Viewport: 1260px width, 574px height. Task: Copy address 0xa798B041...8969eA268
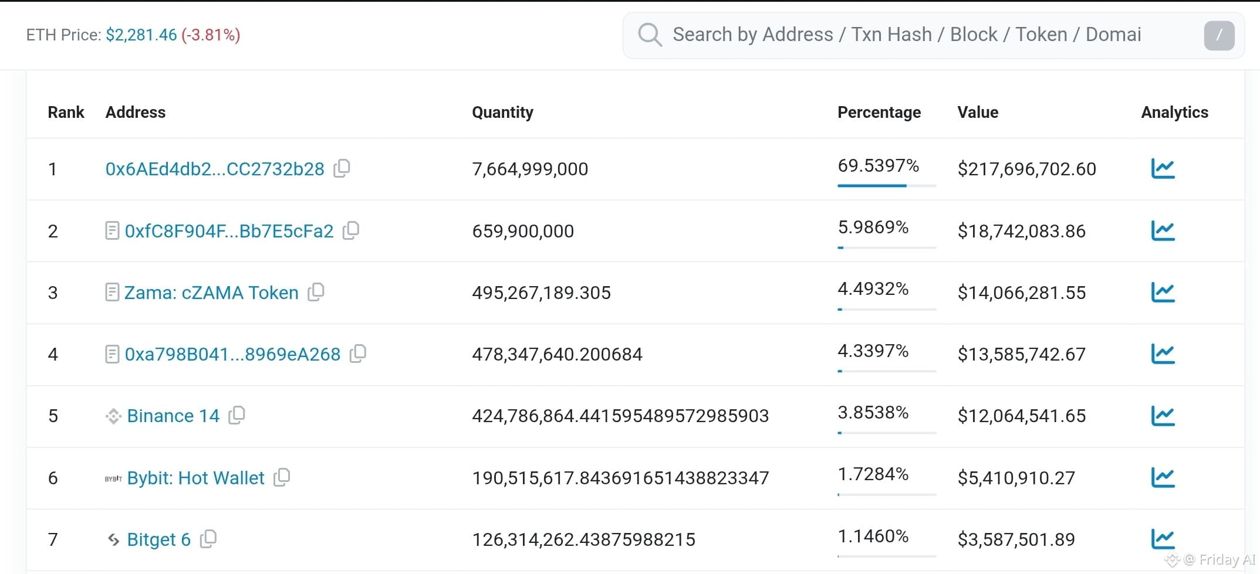[358, 354]
